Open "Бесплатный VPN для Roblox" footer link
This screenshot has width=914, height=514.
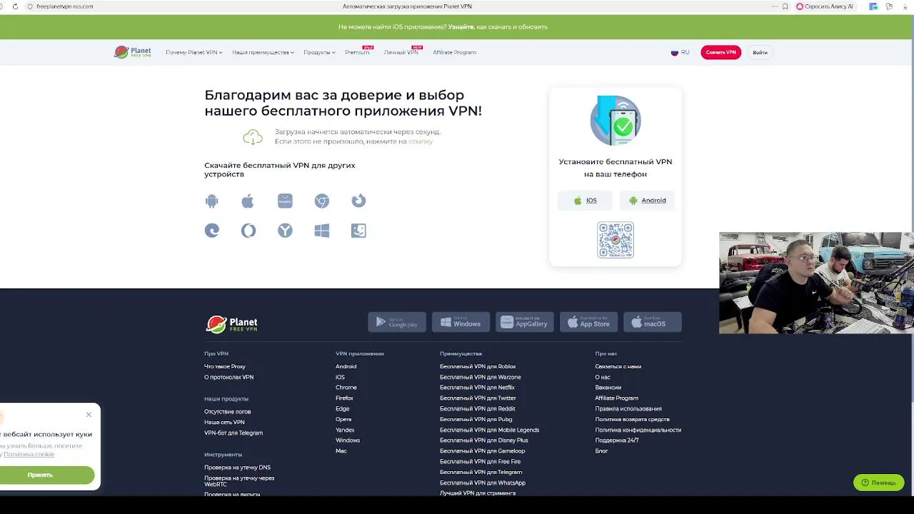[478, 366]
